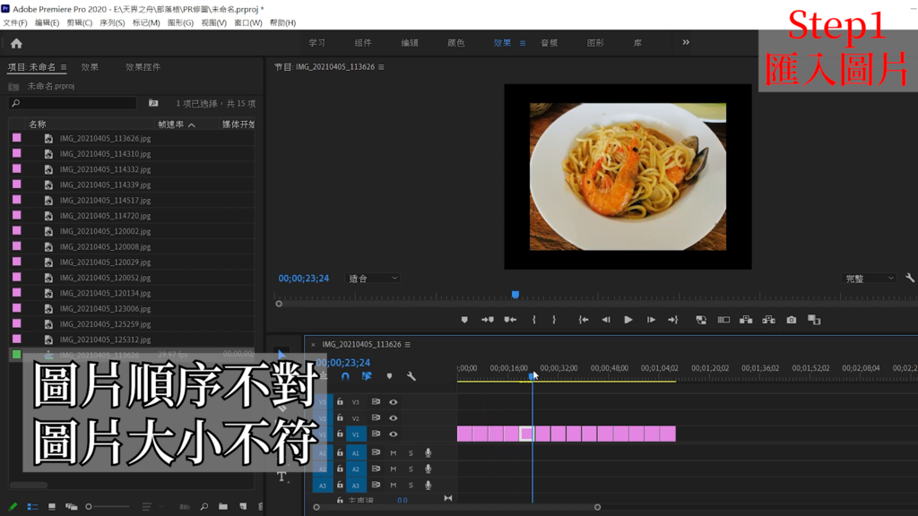The image size is (918, 516).
Task: Step forward one frame
Action: click(651, 320)
